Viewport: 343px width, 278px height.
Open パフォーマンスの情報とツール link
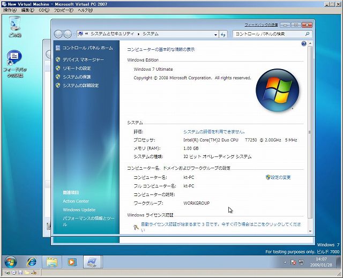point(88,221)
